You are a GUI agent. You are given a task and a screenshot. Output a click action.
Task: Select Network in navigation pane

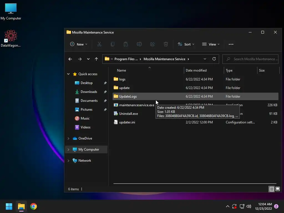tap(85, 161)
